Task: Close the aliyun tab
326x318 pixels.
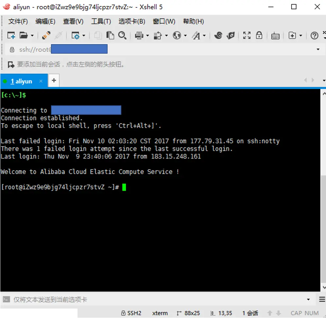Action: pos(41,81)
